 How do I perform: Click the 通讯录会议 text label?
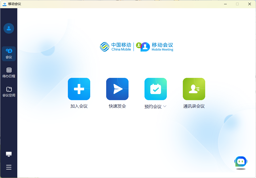coord(194,106)
